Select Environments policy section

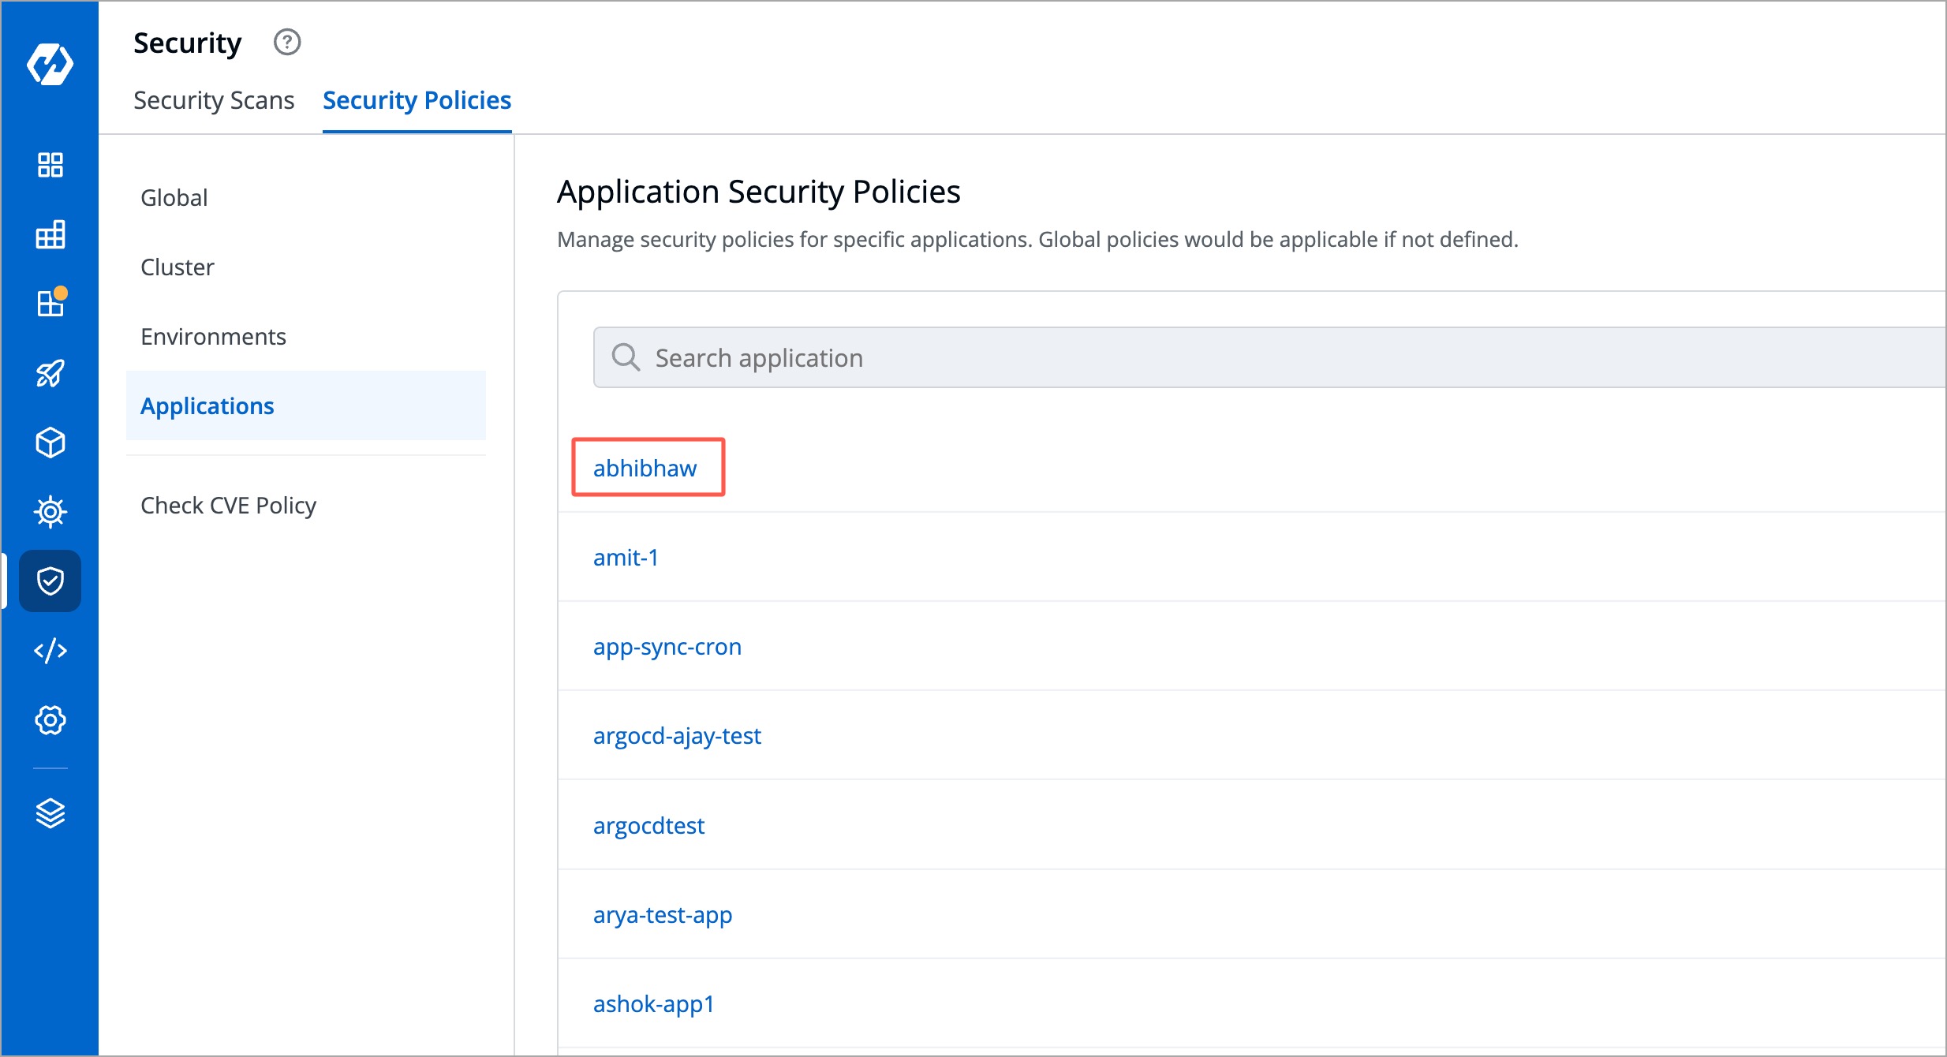[x=213, y=336]
